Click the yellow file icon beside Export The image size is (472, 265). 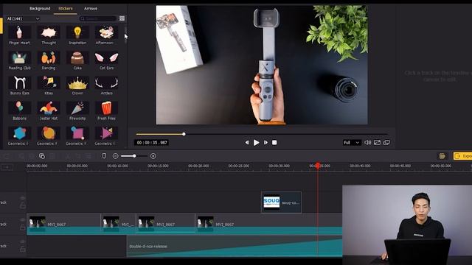pyautogui.click(x=442, y=156)
